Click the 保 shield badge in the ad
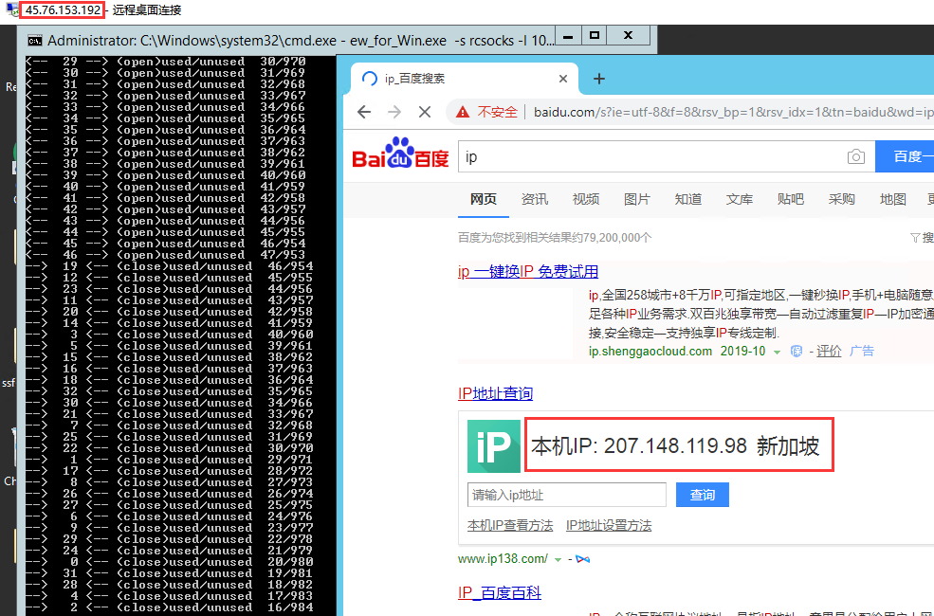The width and height of the screenshot is (934, 616). coord(797,351)
